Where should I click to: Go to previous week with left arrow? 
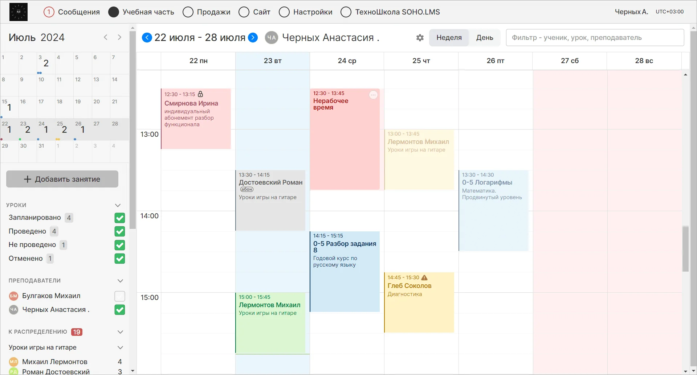click(x=147, y=37)
